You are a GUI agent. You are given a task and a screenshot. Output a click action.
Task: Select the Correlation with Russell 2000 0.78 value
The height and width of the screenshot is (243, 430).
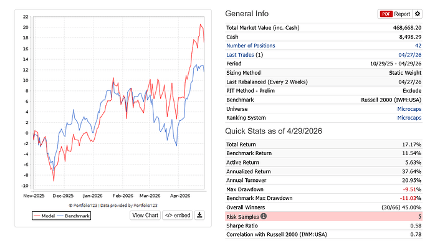point(416,234)
